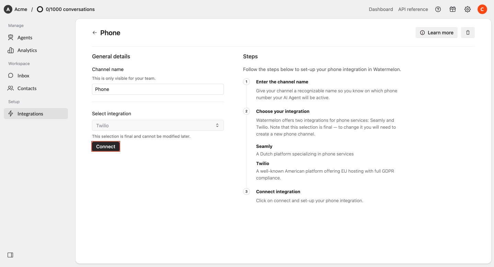Screen dimensions: 494x267
Task: Click the 'Enter the channel name' step title
Action: [282, 82]
